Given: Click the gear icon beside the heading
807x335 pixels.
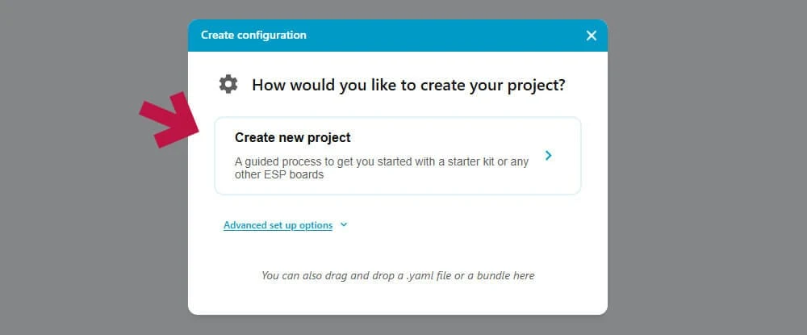Looking at the screenshot, I should (x=228, y=84).
